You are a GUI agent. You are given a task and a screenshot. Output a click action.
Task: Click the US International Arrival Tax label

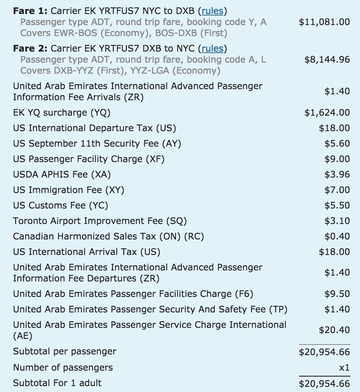pos(87,252)
